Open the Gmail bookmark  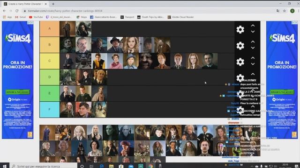tap(20, 17)
